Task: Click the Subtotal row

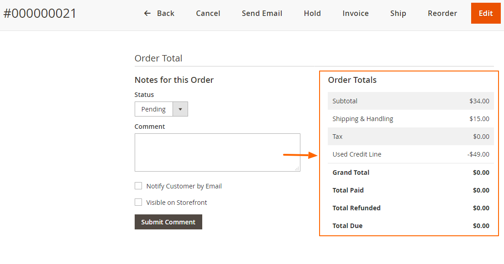Action: pos(410,101)
